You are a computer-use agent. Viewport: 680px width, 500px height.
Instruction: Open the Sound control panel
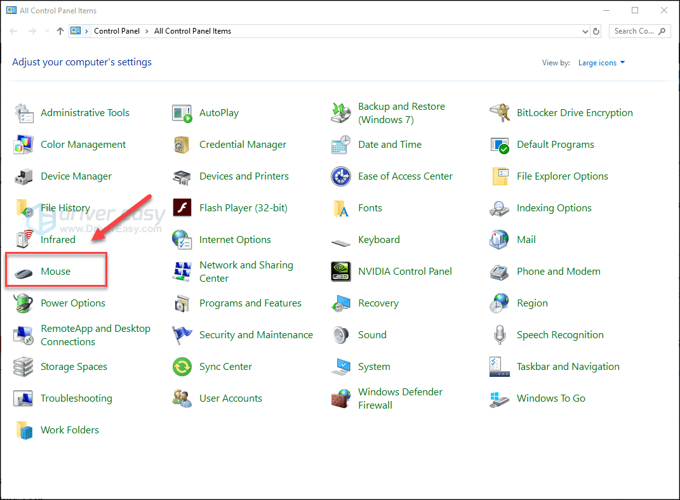(372, 334)
